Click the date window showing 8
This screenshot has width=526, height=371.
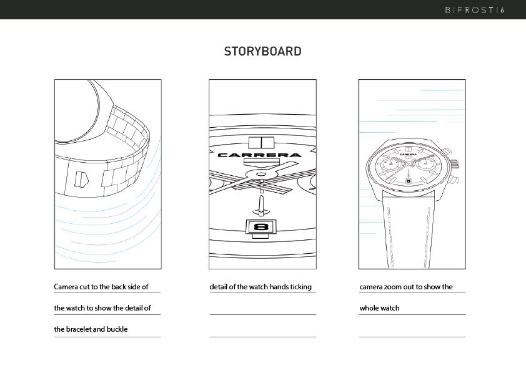pyautogui.click(x=261, y=227)
